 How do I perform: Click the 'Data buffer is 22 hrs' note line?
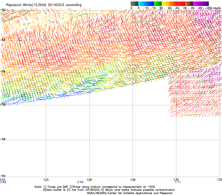[x=109, y=190]
